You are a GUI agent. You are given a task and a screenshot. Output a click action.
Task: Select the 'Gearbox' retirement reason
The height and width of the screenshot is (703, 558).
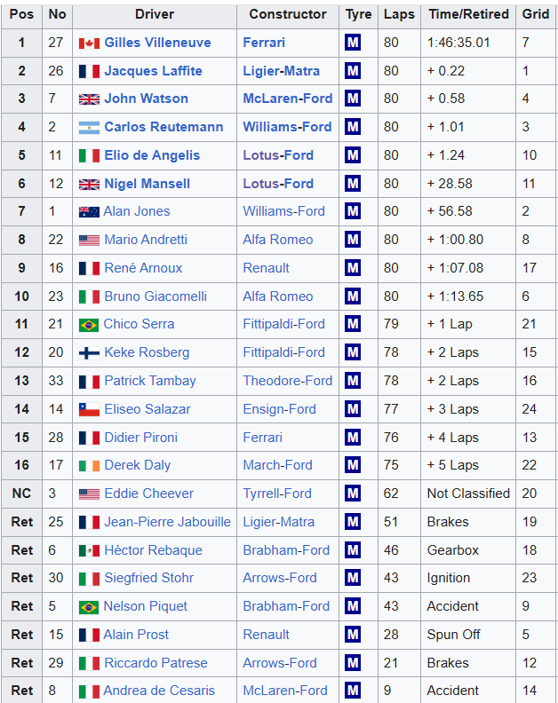453,550
